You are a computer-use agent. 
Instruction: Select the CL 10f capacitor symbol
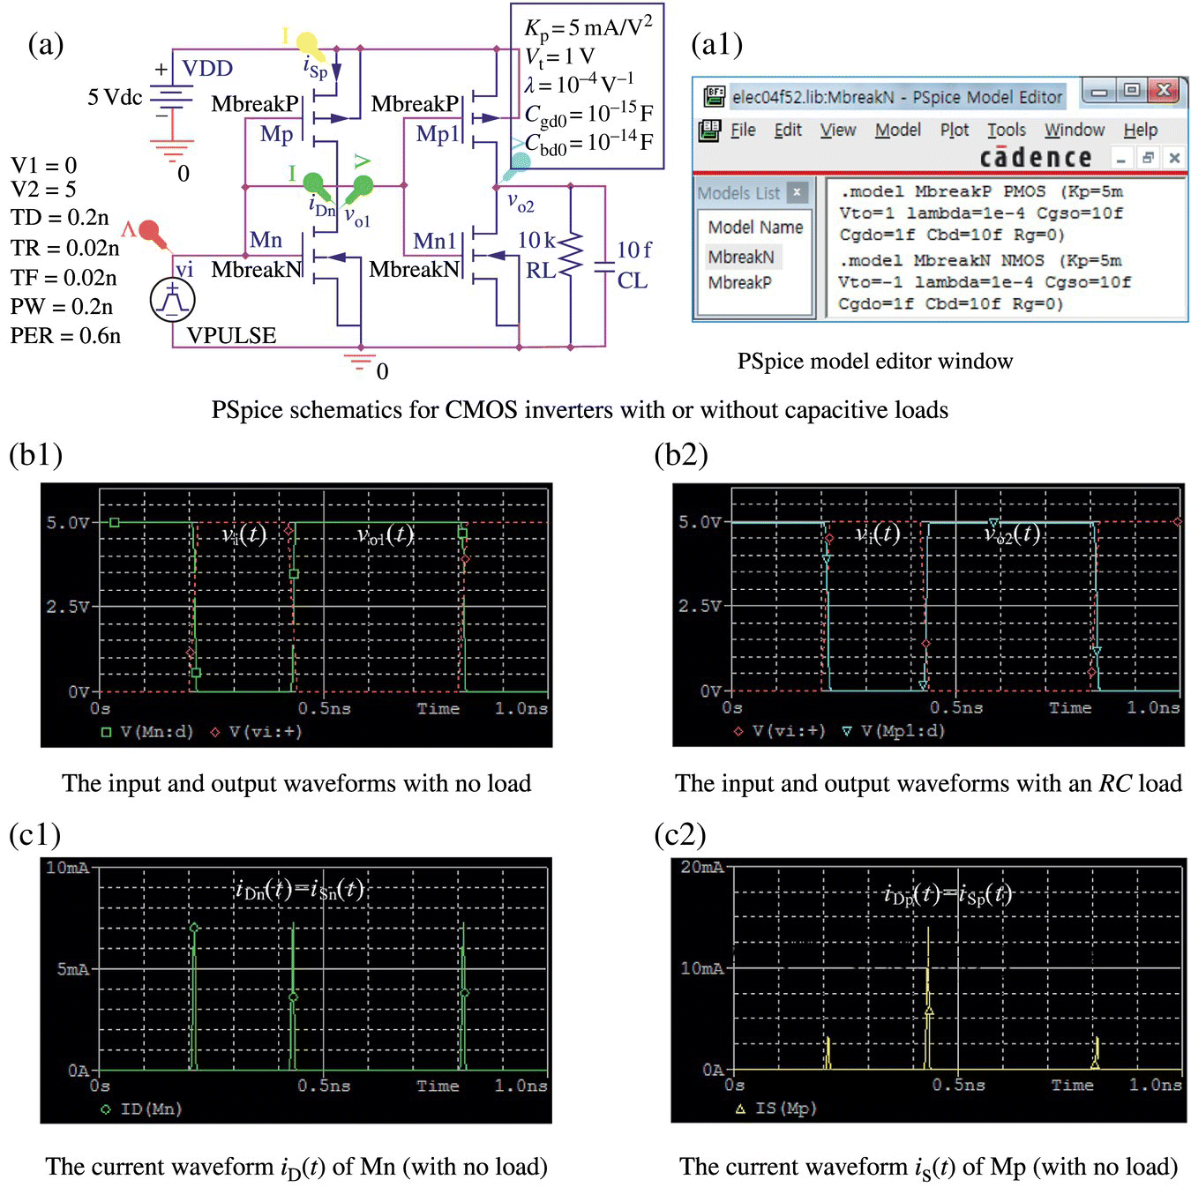click(605, 265)
